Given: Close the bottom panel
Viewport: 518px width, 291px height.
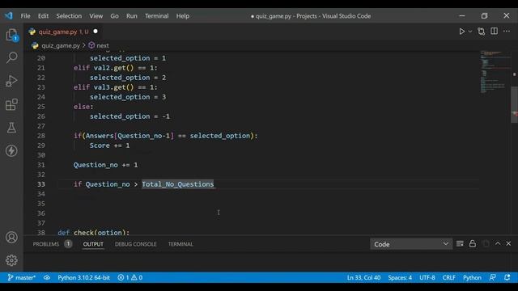Looking at the screenshot, I should [508, 244].
